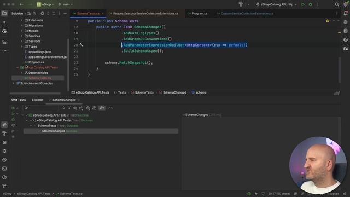Viewport: 350px width, 197px height.
Task: Expand the Migrations folder
Action: coord(22,26)
